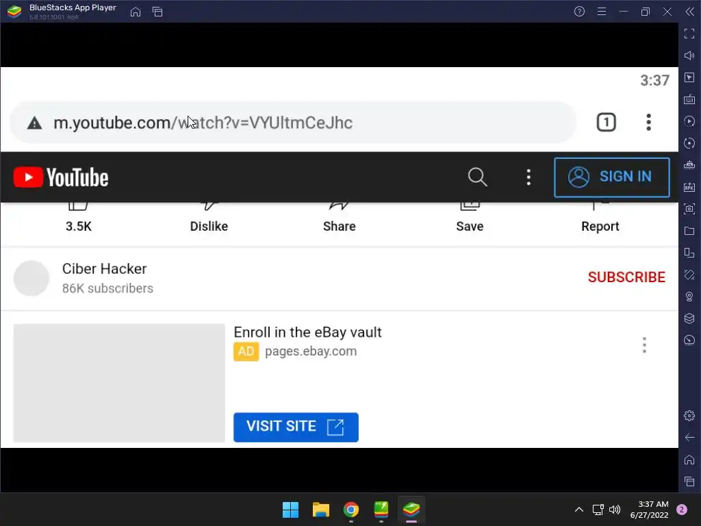Open File Explorer from the taskbar

coord(321,510)
